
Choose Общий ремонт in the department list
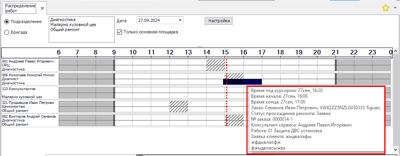[x=65, y=30]
